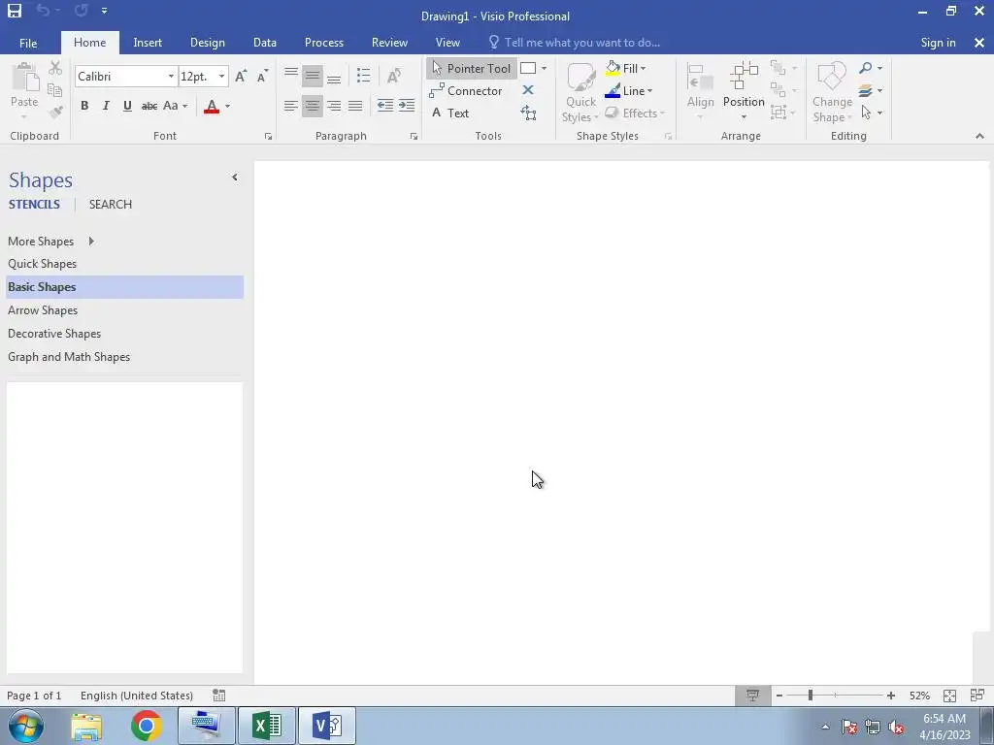Click the Format Painter brush icon
The width and height of the screenshot is (994, 745).
pos(55,113)
